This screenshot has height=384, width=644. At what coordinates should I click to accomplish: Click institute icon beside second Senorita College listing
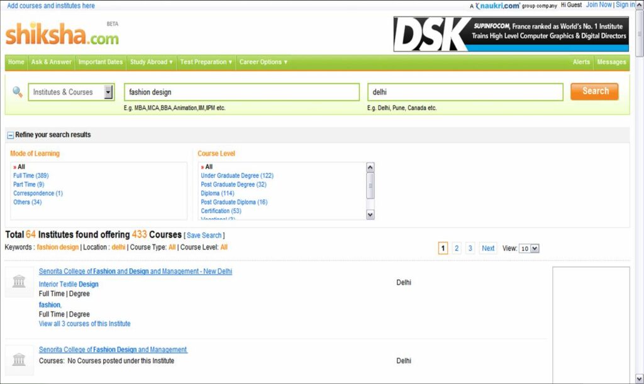pos(19,359)
